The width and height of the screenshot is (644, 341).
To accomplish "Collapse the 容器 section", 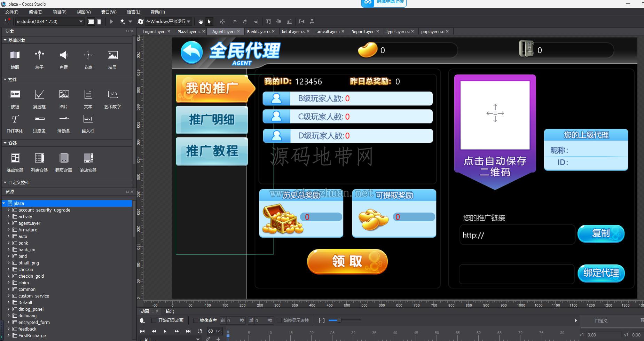I will 5,143.
